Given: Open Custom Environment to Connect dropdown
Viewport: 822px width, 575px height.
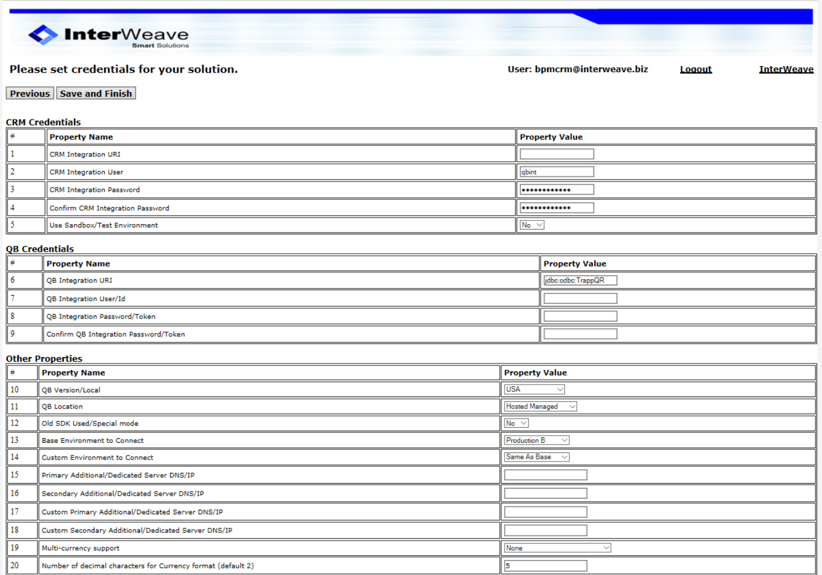Looking at the screenshot, I should click(x=537, y=457).
